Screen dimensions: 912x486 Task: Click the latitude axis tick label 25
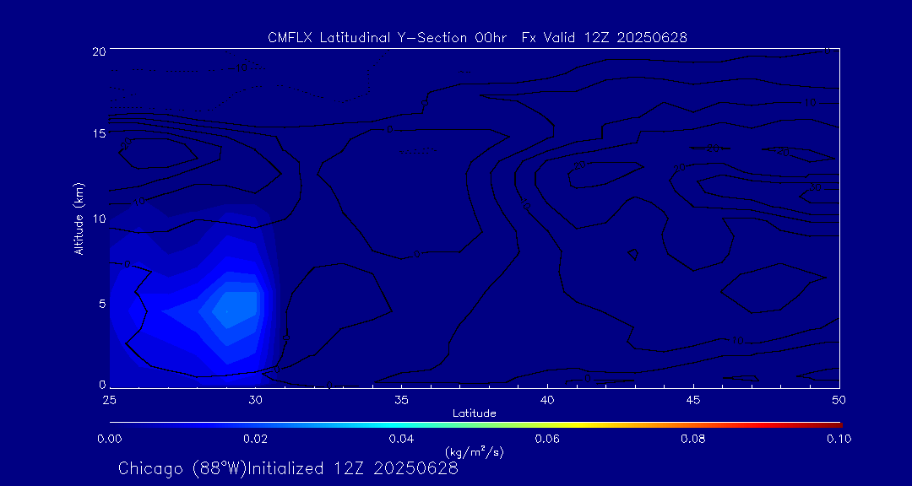[x=109, y=400]
